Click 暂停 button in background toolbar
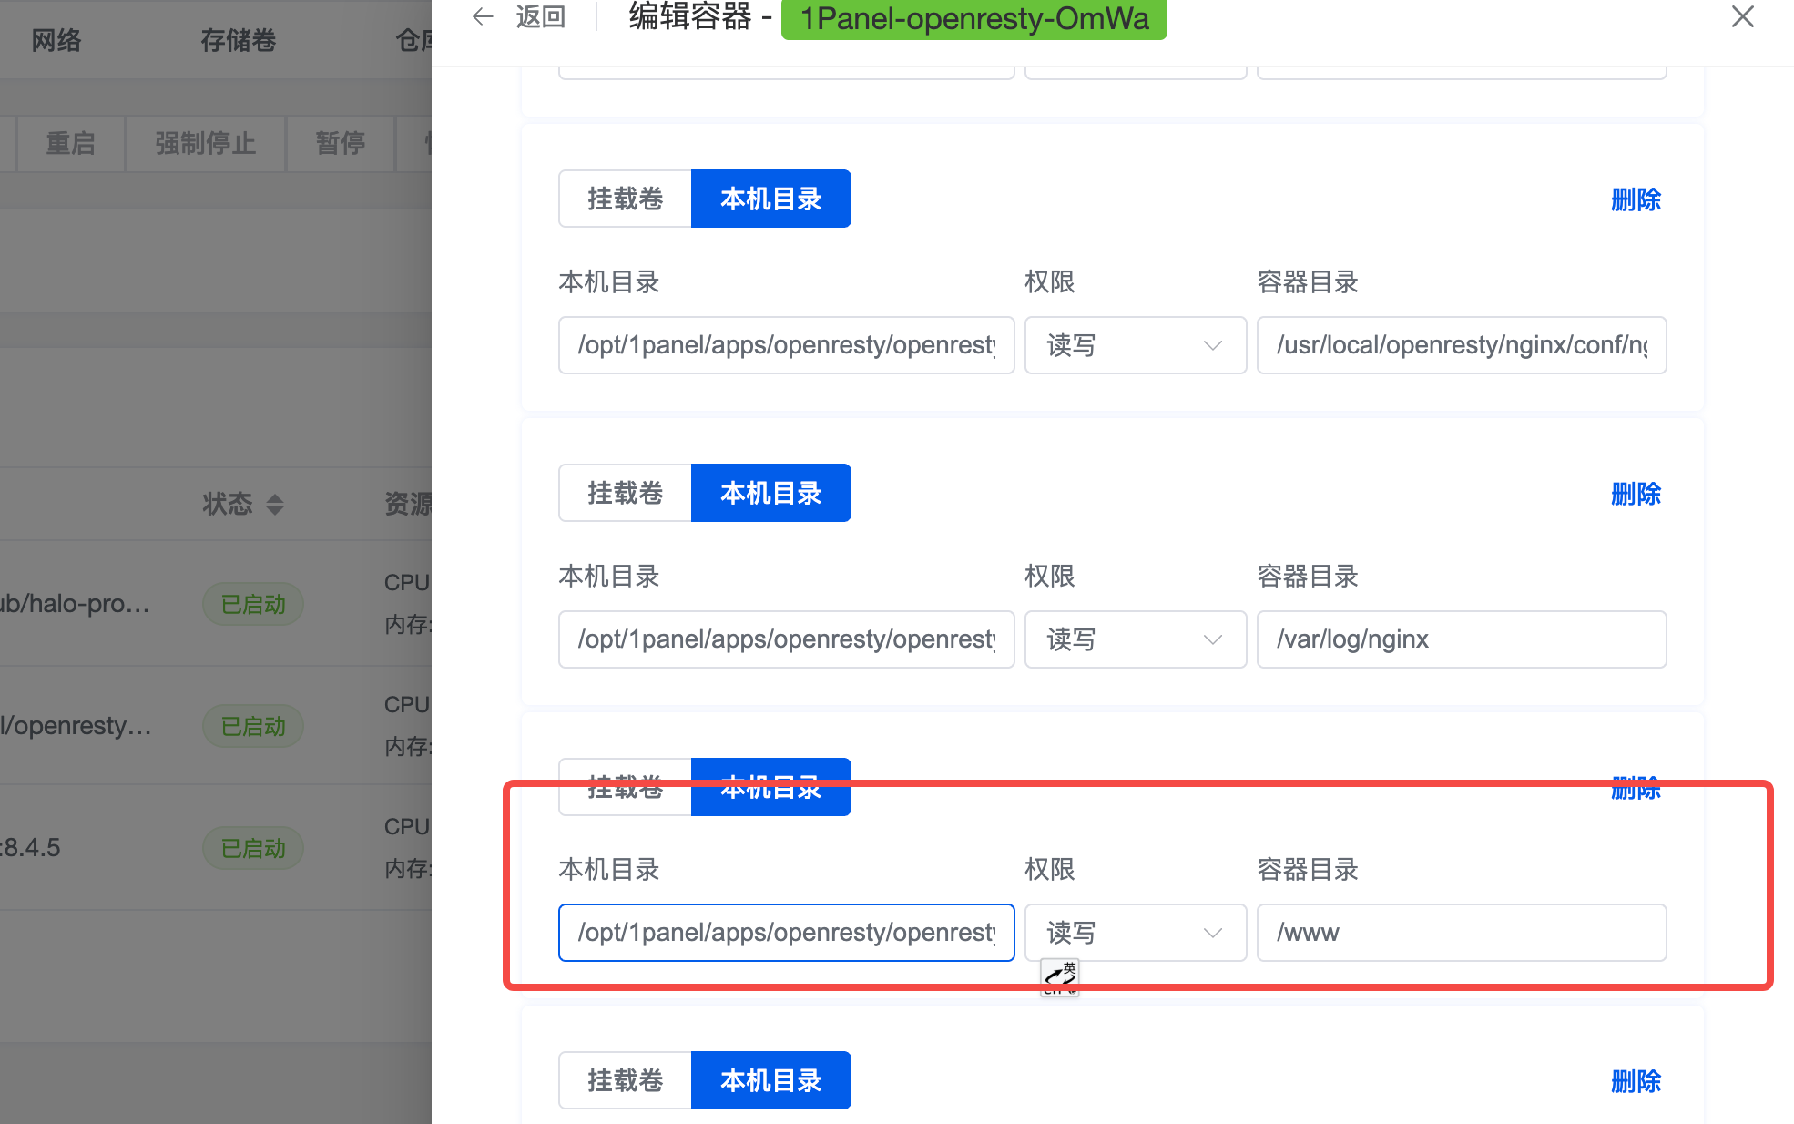1794x1124 pixels. click(341, 143)
